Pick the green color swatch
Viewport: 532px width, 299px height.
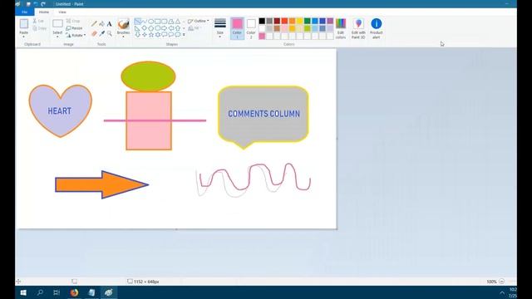pos(307,21)
